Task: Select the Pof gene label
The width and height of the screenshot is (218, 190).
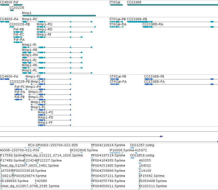Action: [16, 2]
